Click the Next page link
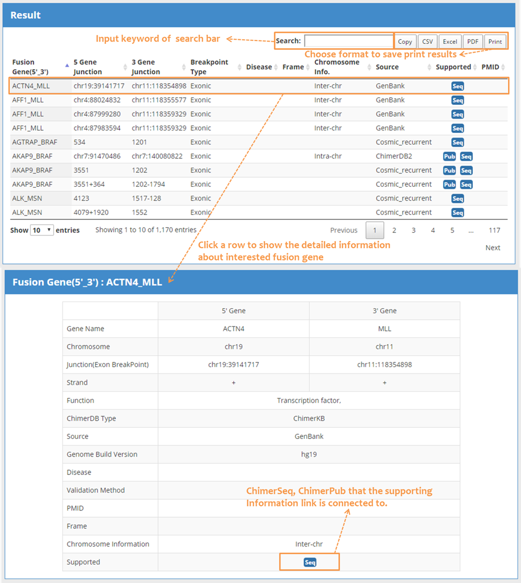 pos(493,248)
